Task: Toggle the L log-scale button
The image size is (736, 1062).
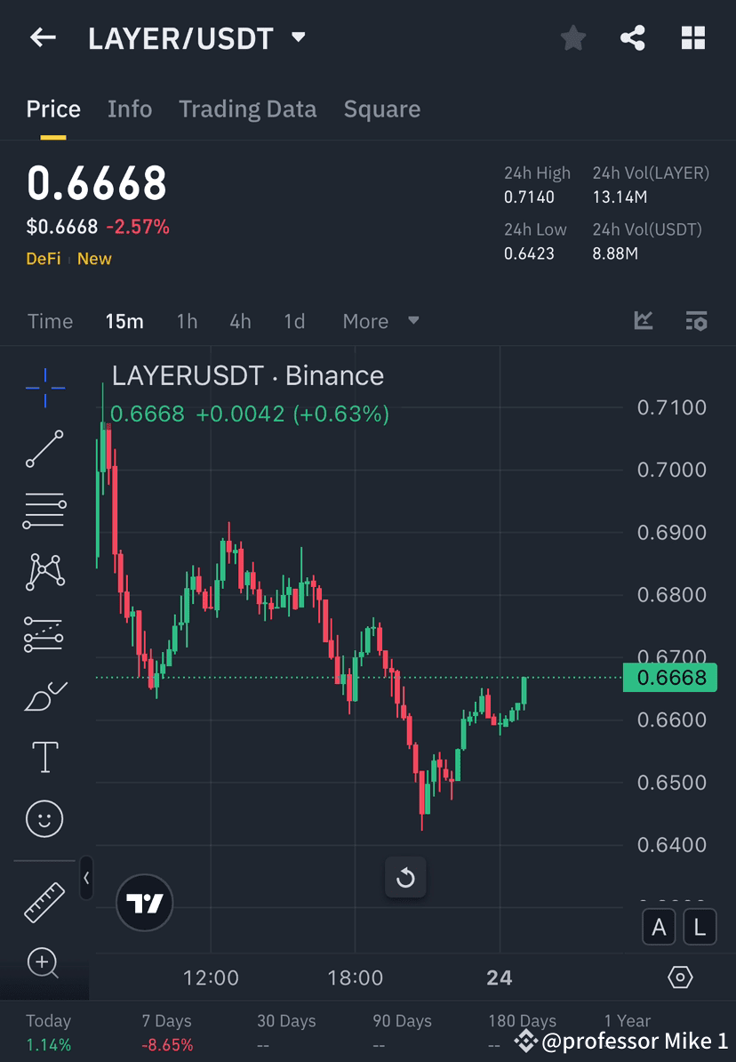Action: 700,927
